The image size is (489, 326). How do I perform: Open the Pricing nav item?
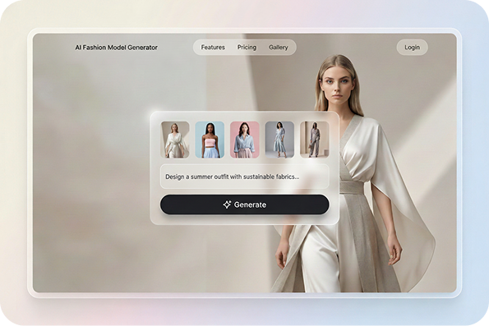point(247,48)
